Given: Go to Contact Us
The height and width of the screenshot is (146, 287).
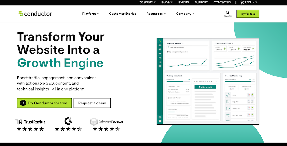Looking at the screenshot, I should 222,2.
